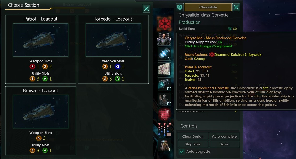Select the red Sith Empire emblem component

pyautogui.click(x=164, y=24)
